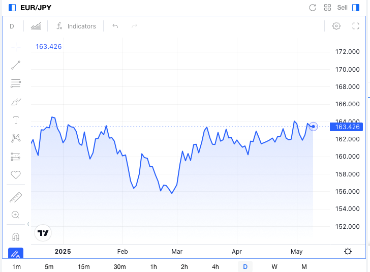Select the Text annotation tool
This screenshot has width=370, height=272.
pos(16,120)
